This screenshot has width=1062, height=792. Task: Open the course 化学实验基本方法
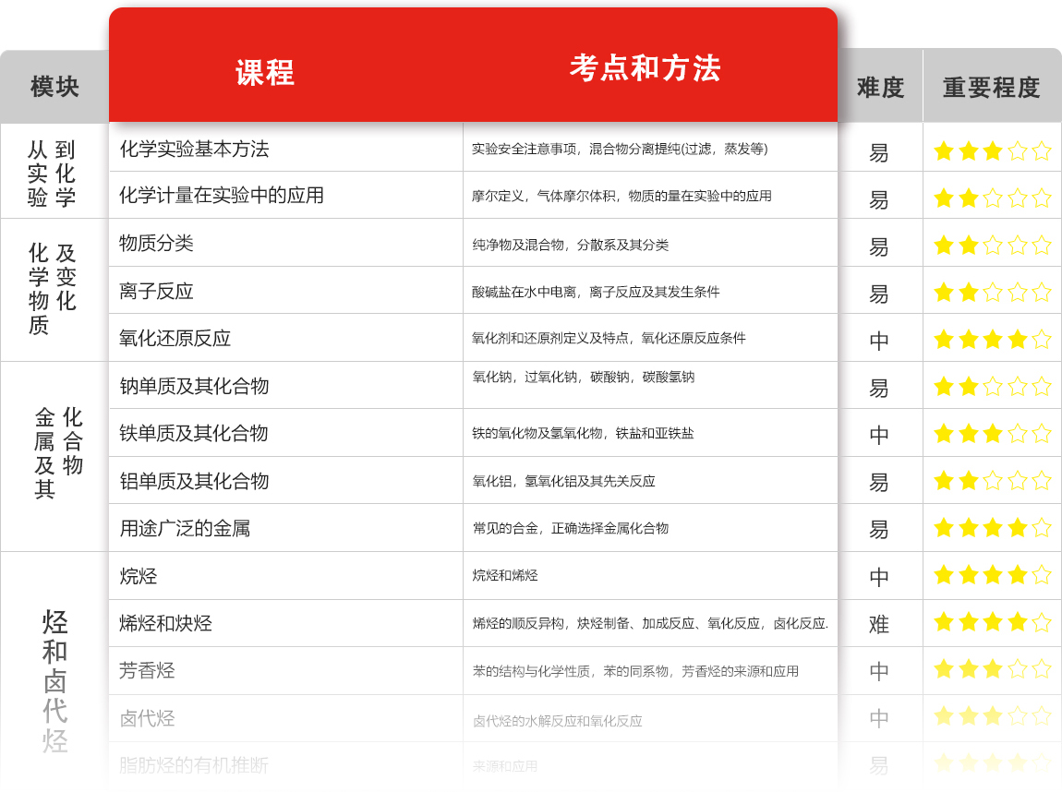[x=194, y=149]
